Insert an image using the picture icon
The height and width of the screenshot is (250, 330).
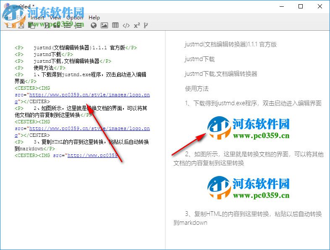click(105, 26)
